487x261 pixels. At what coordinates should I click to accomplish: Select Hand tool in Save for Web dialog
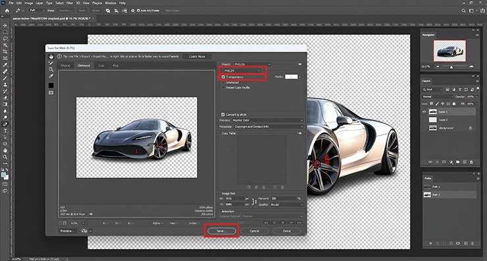tap(51, 57)
